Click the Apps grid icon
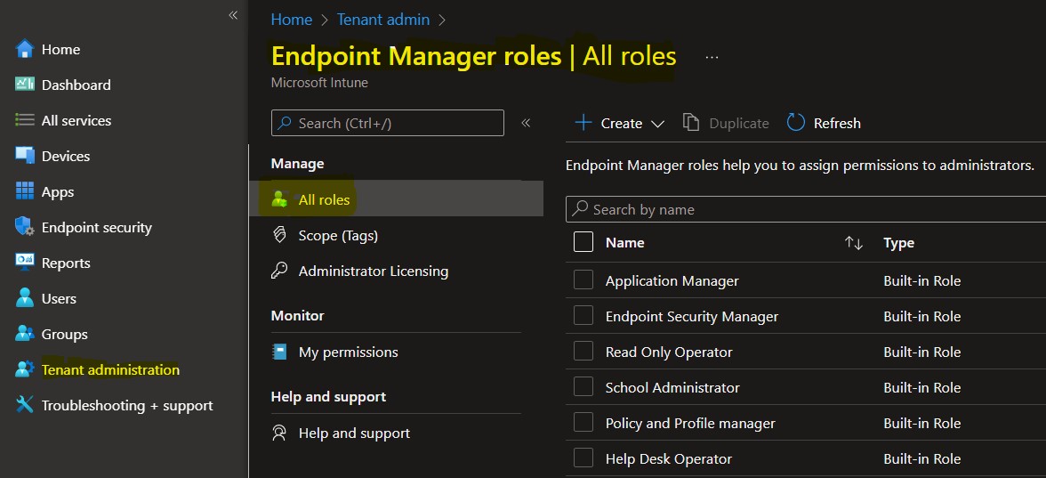Screen dimensions: 1046x478 [x=25, y=191]
